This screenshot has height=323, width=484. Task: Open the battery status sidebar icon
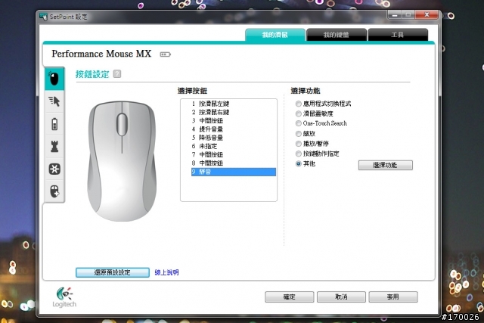click(54, 124)
